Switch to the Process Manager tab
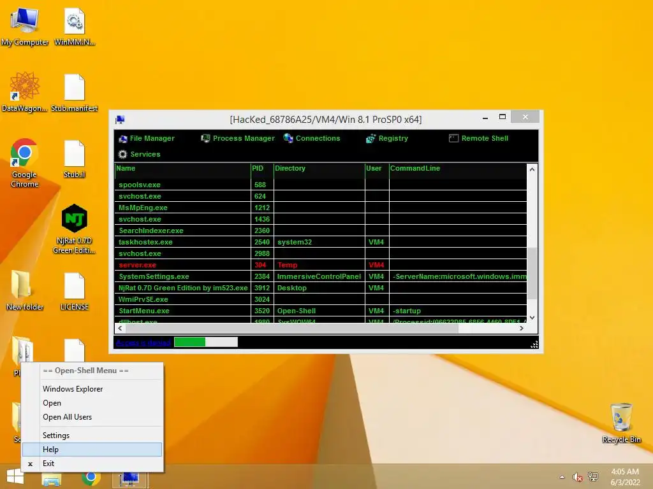This screenshot has width=653, height=489. point(238,138)
